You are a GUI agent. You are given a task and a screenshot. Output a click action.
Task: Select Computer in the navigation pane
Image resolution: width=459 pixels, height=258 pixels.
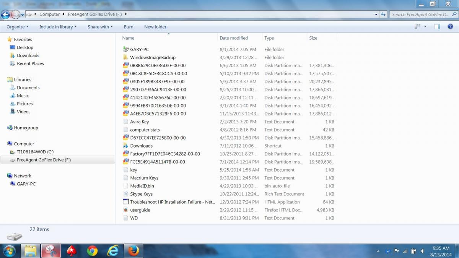click(24, 144)
